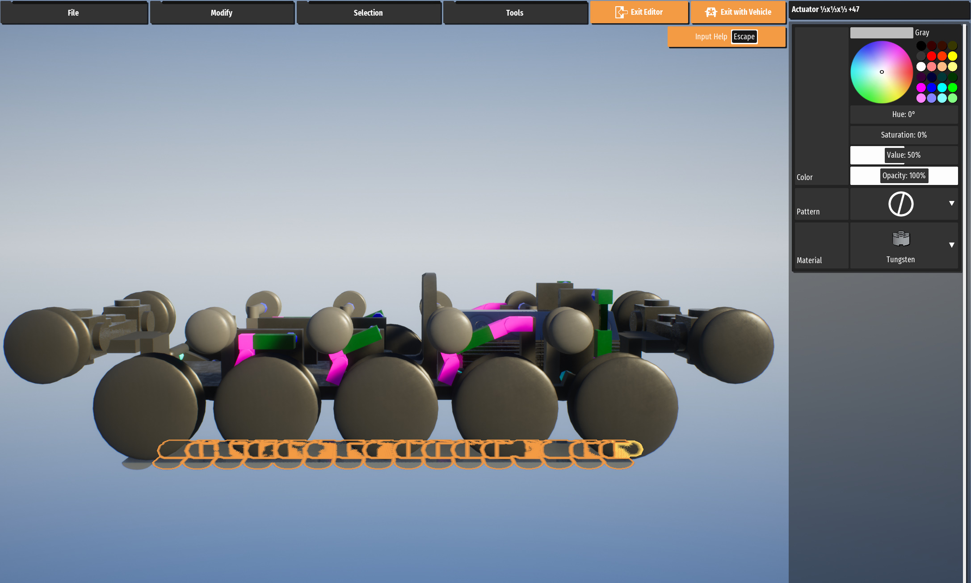The height and width of the screenshot is (583, 971).
Task: Select the bright yellow swatch
Action: click(953, 56)
